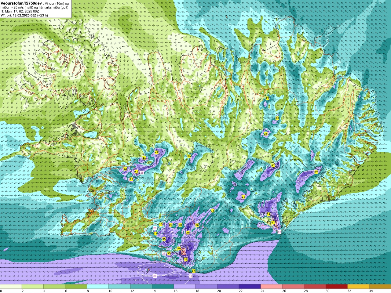This screenshot has height=293, width=391.
Task: Pick the 26–28 m/s salmon legend swatch
Action: coord(293,287)
